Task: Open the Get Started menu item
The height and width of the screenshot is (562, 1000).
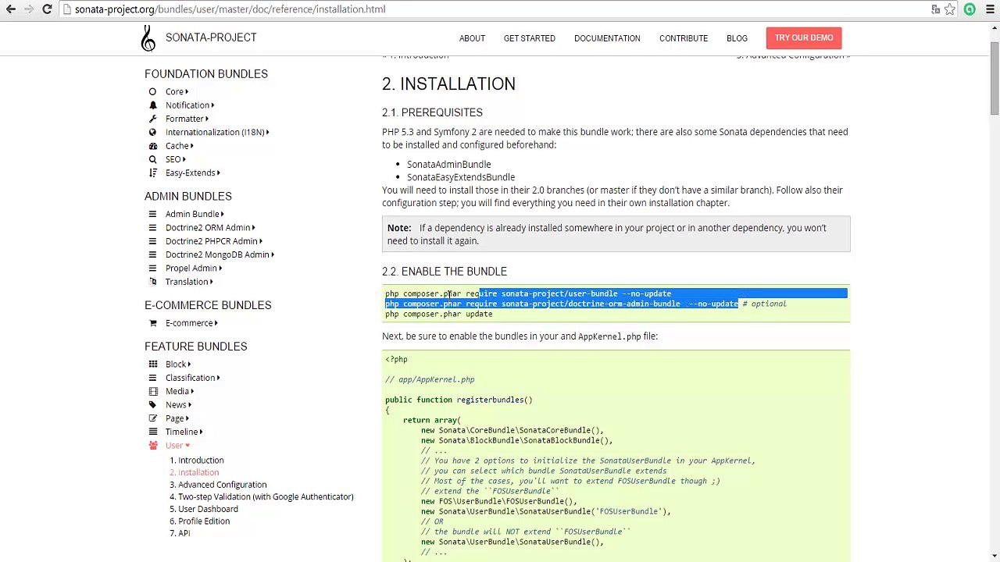Action: click(530, 38)
